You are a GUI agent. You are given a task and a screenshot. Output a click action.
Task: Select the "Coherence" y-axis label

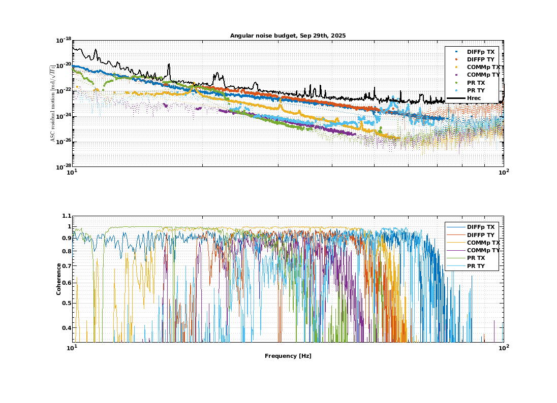pyautogui.click(x=59, y=279)
